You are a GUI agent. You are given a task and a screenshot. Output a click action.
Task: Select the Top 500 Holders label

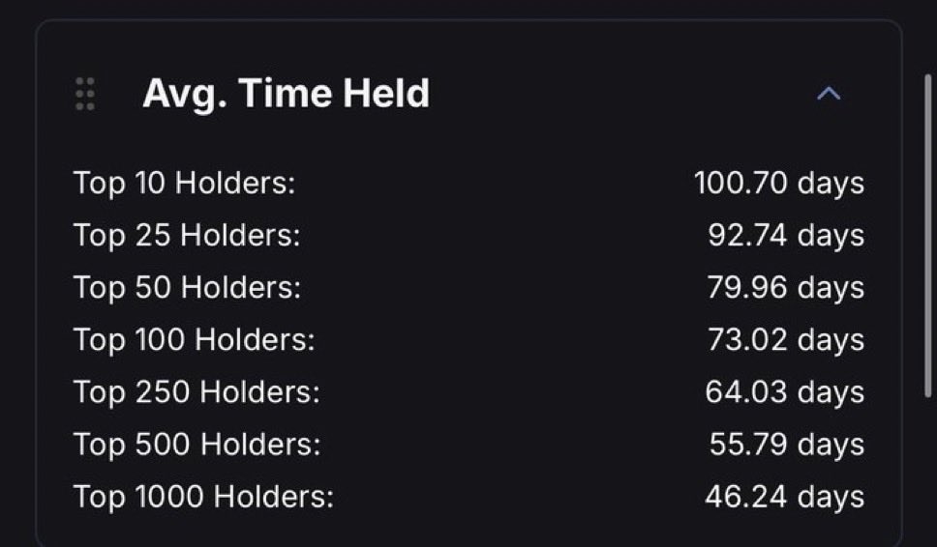pos(197,445)
